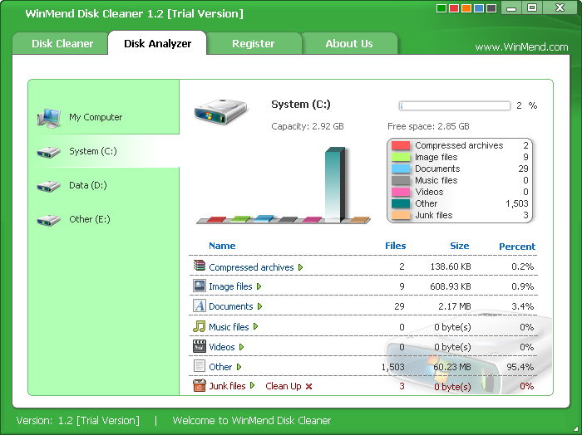582x435 pixels.
Task: Click the Clean Up link
Action: [284, 386]
